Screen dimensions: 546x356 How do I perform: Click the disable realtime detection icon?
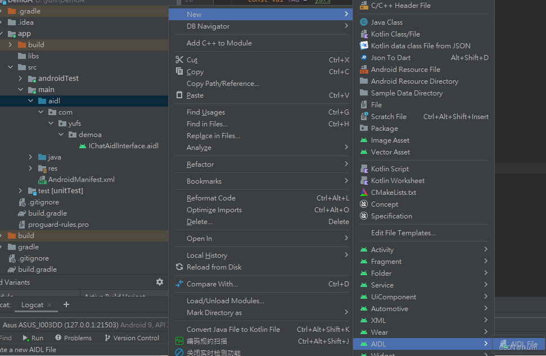pyautogui.click(x=179, y=352)
